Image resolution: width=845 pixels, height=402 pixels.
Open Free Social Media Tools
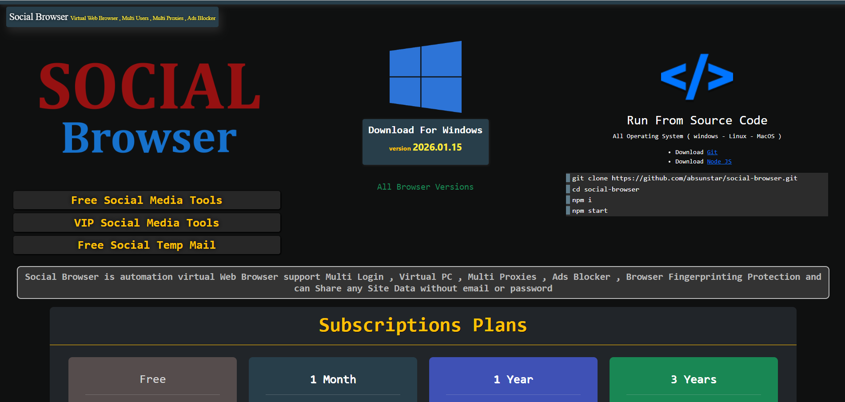(x=147, y=200)
